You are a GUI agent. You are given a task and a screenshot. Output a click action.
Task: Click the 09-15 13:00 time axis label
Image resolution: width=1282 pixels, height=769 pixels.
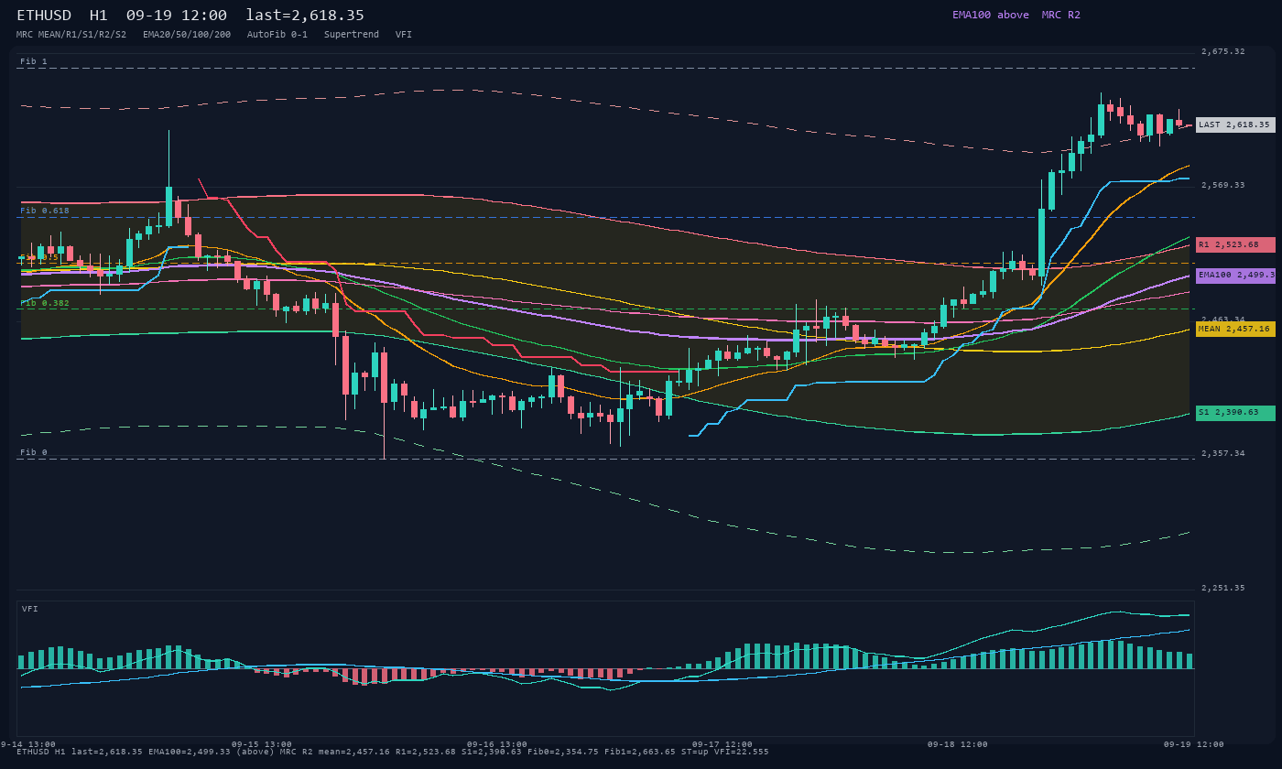262,744
